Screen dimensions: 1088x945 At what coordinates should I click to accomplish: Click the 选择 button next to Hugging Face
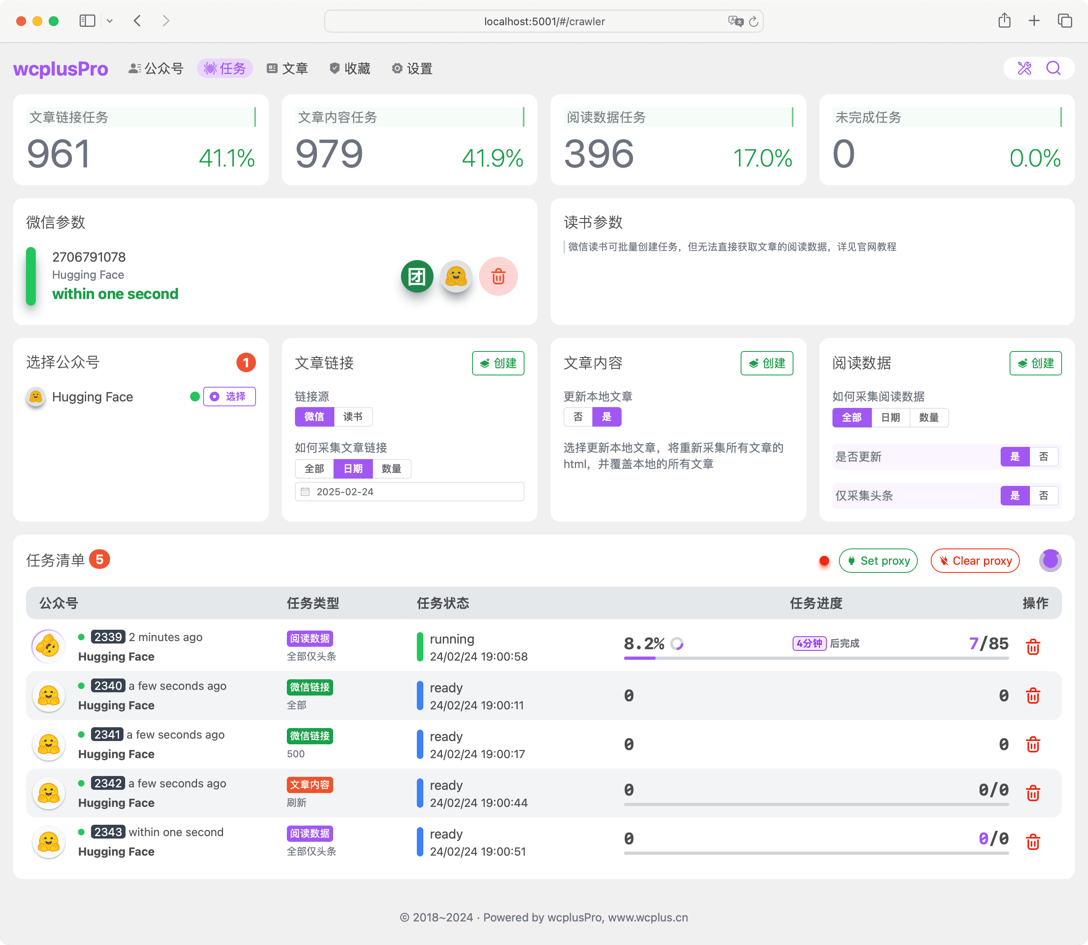pos(229,397)
